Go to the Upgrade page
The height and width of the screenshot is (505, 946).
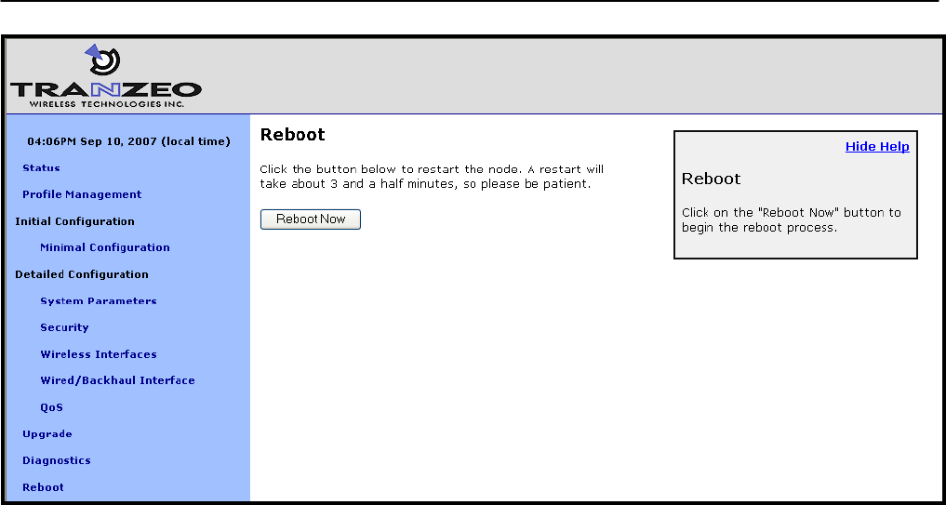click(47, 433)
